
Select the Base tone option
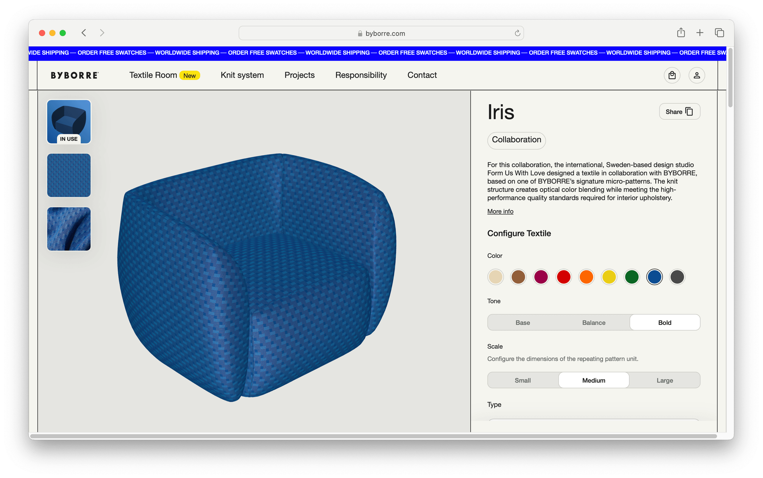[x=522, y=323]
